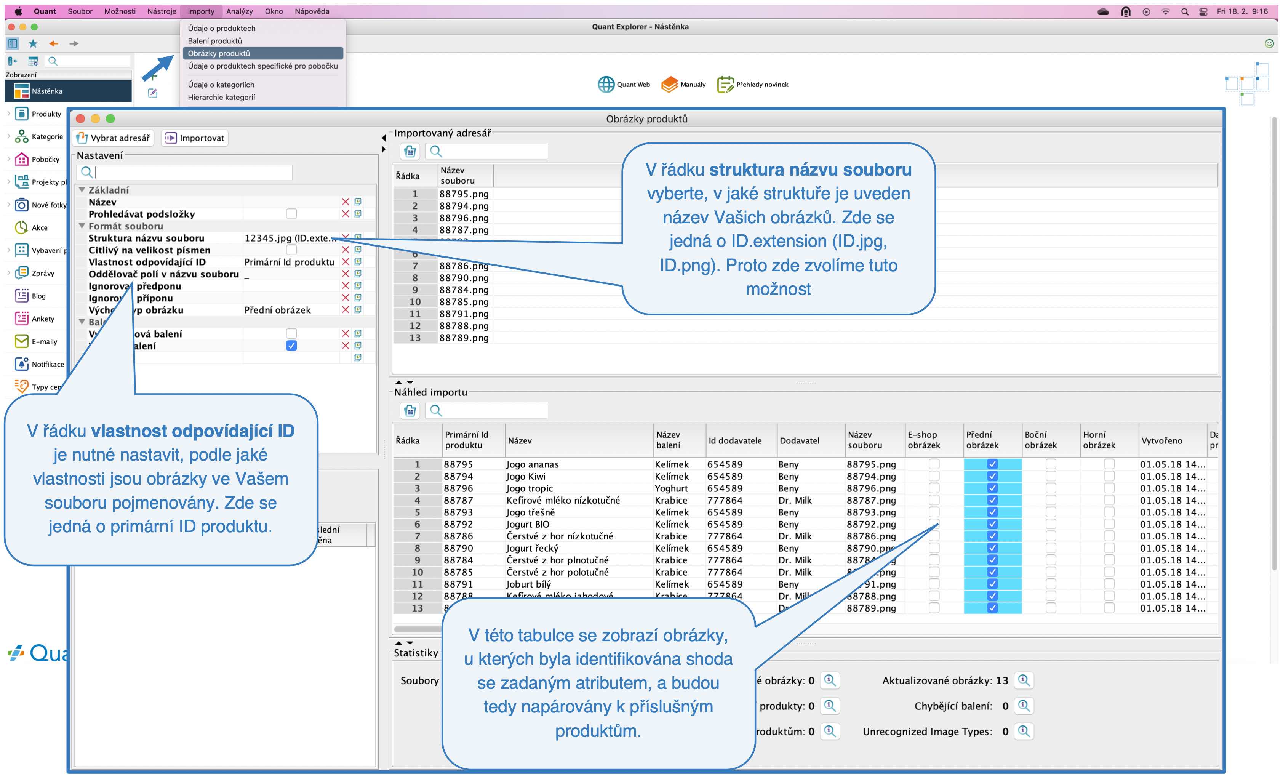Click search field in Náhled importu panel
Viewport: 1283px width, 778px height.
pyautogui.click(x=486, y=411)
